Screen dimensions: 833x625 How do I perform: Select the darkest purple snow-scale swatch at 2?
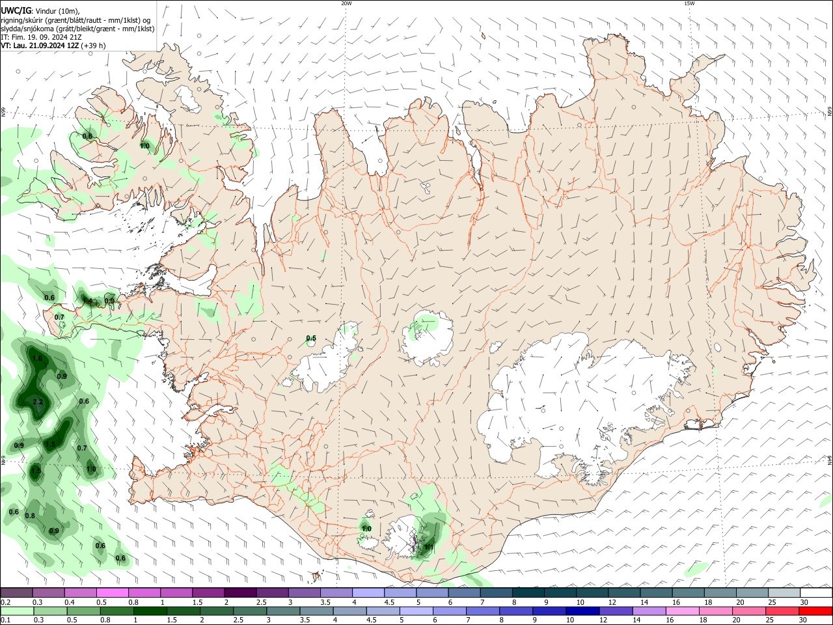[239, 592]
